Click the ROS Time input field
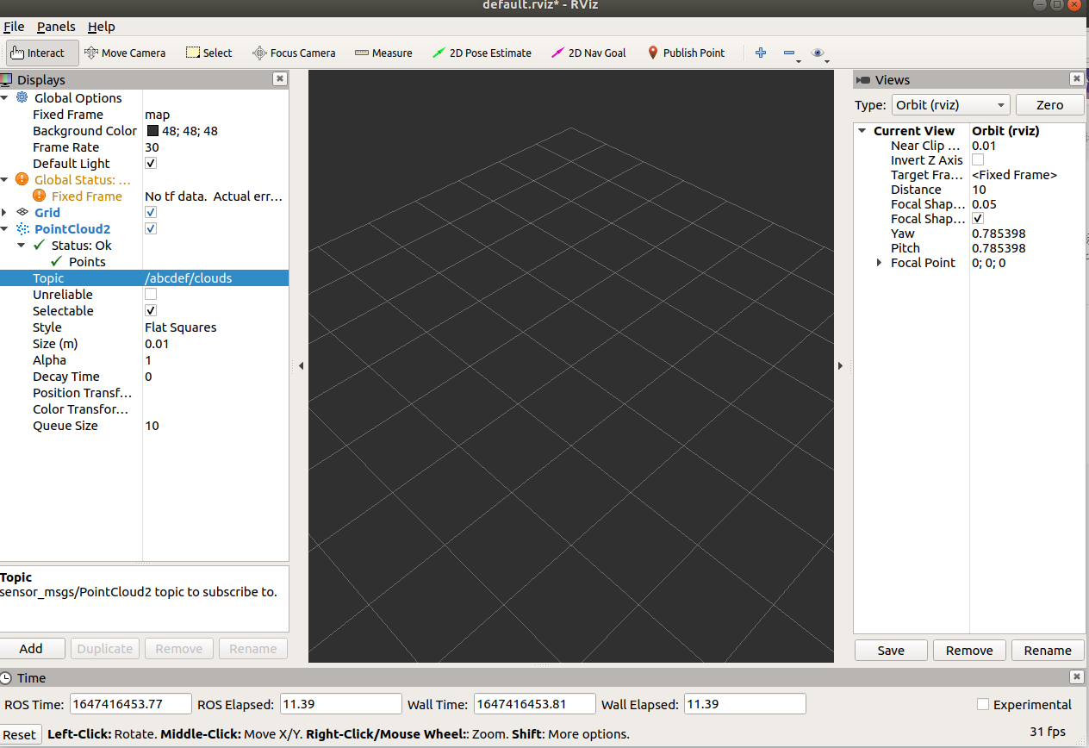 coord(130,704)
